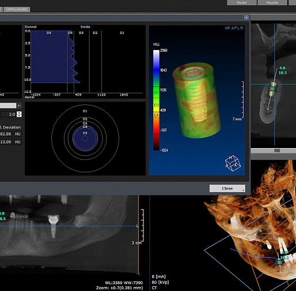
Task: Click the Close button in the dialog
Action: 227,188
